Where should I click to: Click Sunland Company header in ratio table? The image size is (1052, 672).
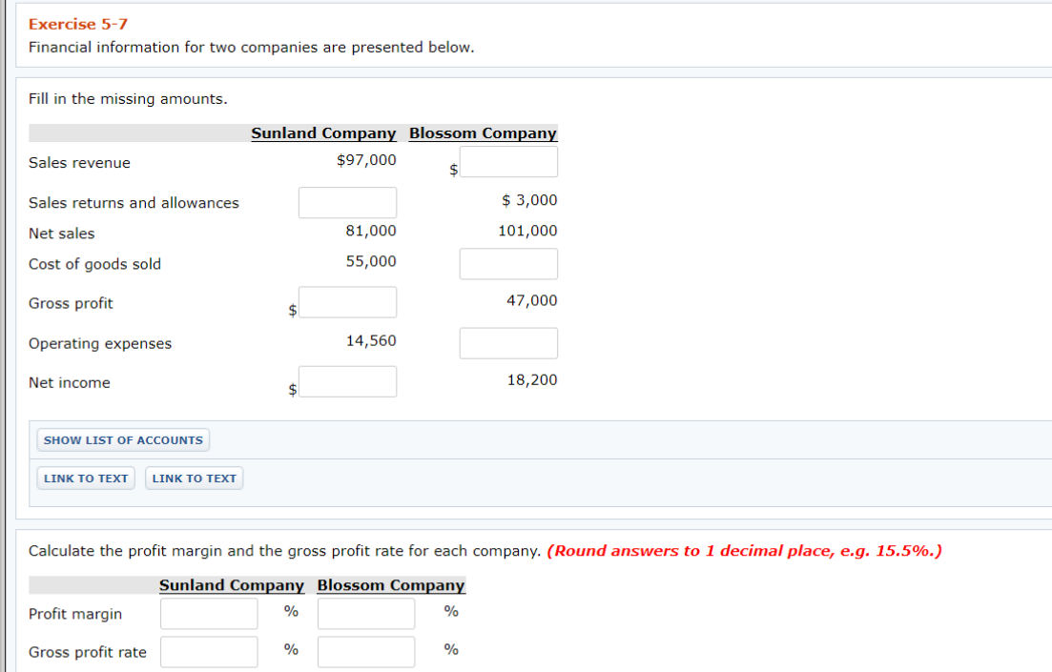click(x=232, y=585)
